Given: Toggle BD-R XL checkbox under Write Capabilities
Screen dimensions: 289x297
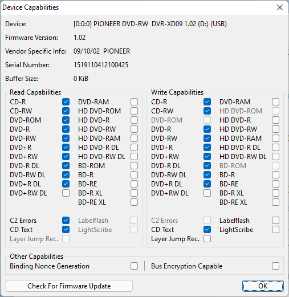Looking at the screenshot, I should click(x=275, y=193).
